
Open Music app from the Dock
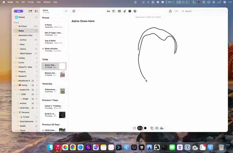pyautogui.click(x=58, y=147)
